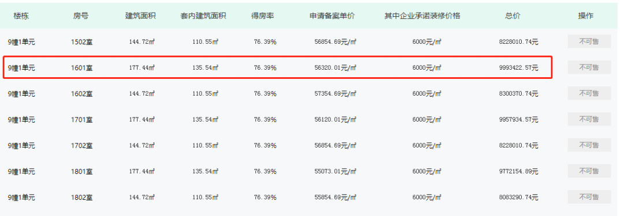Click the 总价 column header
Image resolution: width=624 pixels, height=216 pixels.
coord(512,16)
